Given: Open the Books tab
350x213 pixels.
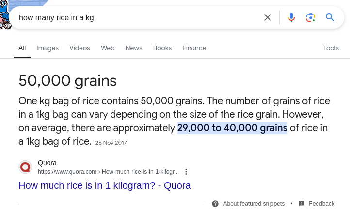Looking at the screenshot, I should tap(162, 48).
